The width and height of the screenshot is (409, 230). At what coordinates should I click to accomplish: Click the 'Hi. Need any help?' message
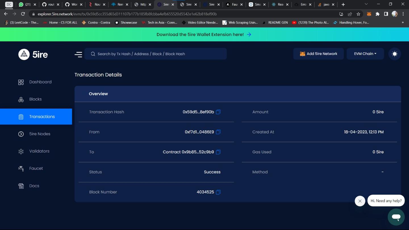pyautogui.click(x=386, y=201)
